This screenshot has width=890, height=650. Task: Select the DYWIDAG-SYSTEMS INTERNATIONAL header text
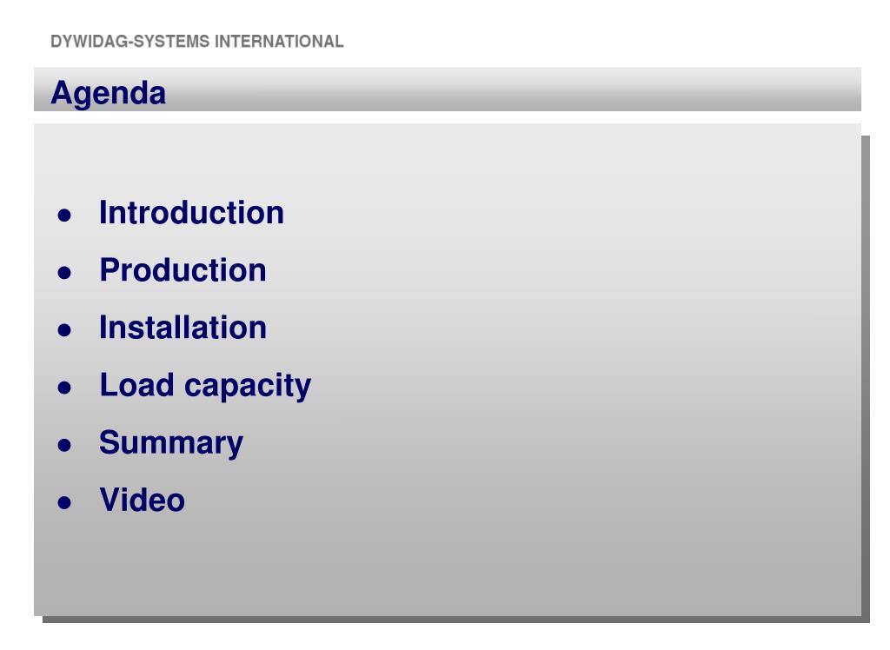click(x=197, y=42)
